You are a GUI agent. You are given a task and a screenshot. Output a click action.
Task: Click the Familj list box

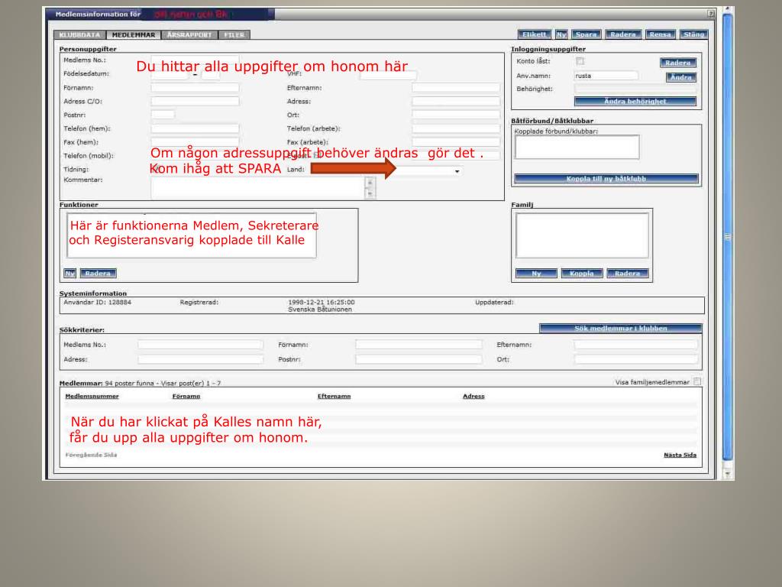pyautogui.click(x=582, y=235)
